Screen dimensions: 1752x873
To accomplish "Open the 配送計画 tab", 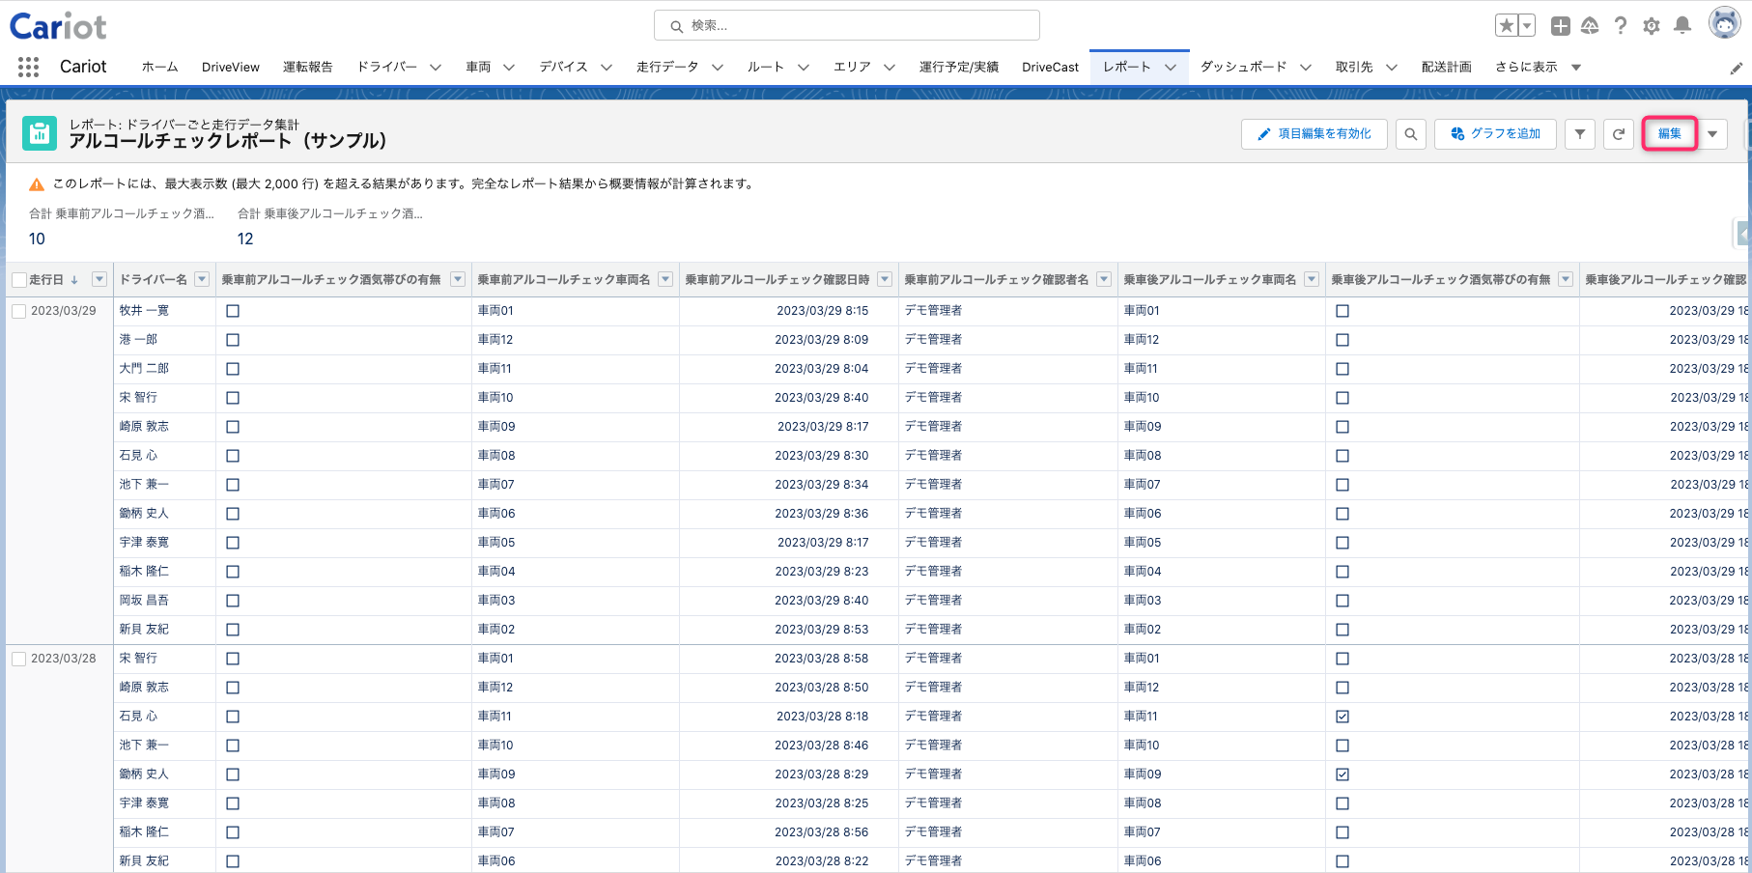I will tap(1447, 67).
